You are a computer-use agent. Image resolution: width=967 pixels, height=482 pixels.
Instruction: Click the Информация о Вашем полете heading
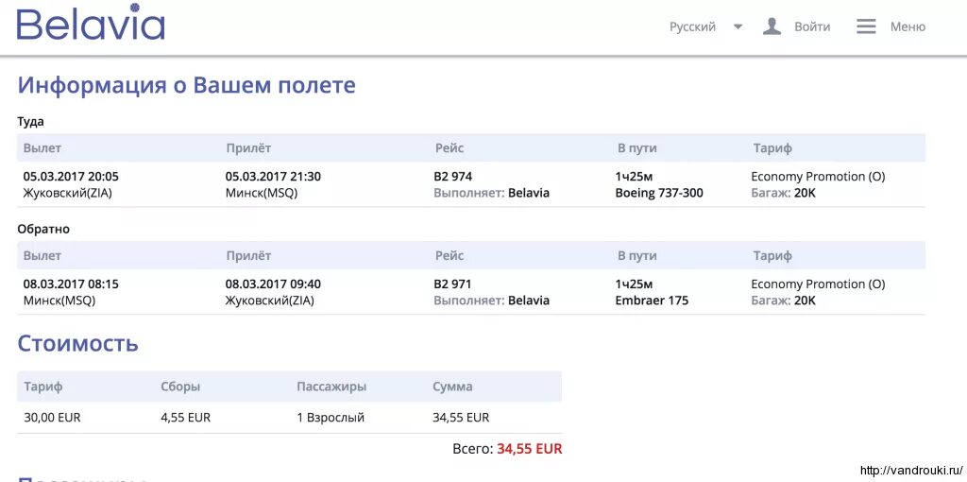[x=186, y=85]
